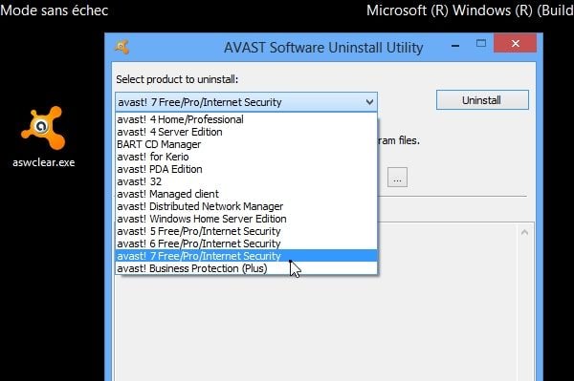Screen dimensions: 574x381
Task: Collapse the product selection combo box arrow
Action: (369, 102)
